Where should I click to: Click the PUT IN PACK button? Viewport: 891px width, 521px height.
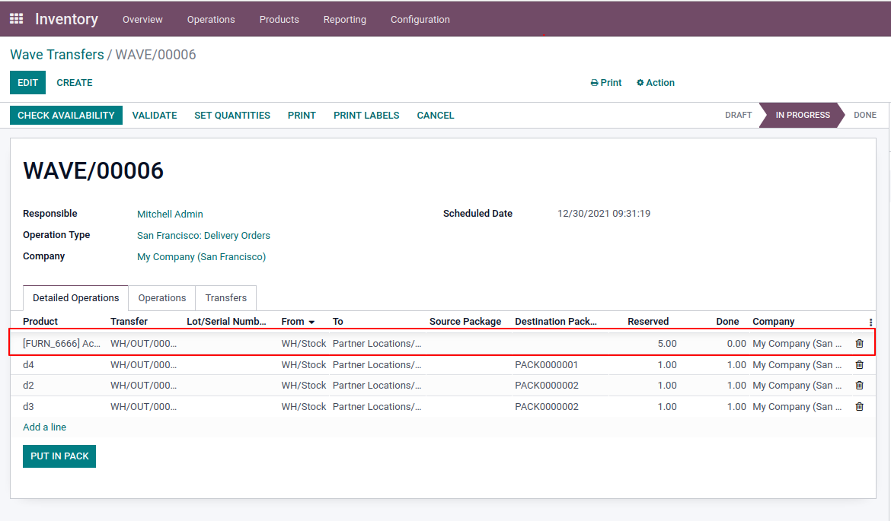[x=59, y=456]
